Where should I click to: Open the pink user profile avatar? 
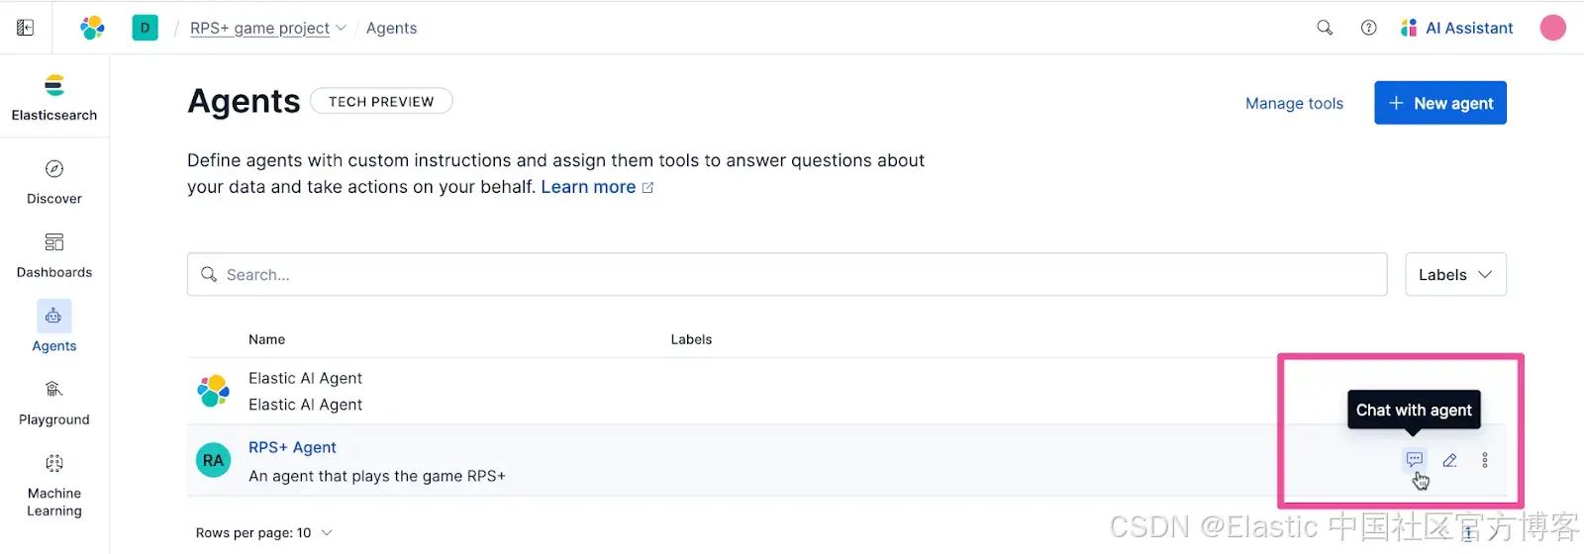(1552, 28)
